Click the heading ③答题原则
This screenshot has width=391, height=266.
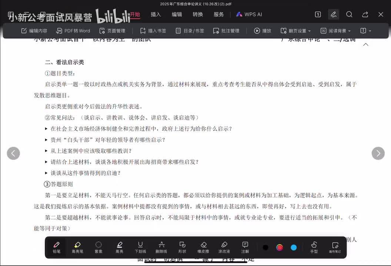pyautogui.click(x=59, y=184)
